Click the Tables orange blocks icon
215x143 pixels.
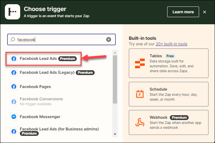[140, 63]
